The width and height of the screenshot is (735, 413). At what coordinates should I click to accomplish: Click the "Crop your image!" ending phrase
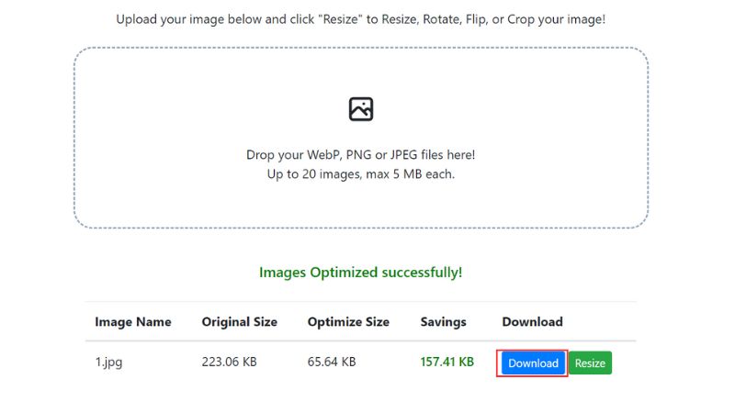(x=557, y=19)
